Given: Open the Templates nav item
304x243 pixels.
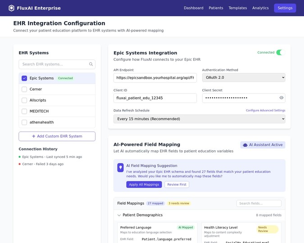Looking at the screenshot, I should click(238, 8).
